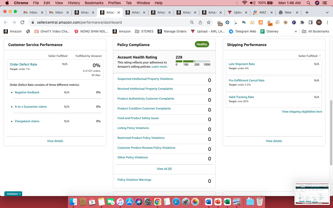Switch to the Uploa browser tab
The image size is (333, 208).
click(237, 12)
